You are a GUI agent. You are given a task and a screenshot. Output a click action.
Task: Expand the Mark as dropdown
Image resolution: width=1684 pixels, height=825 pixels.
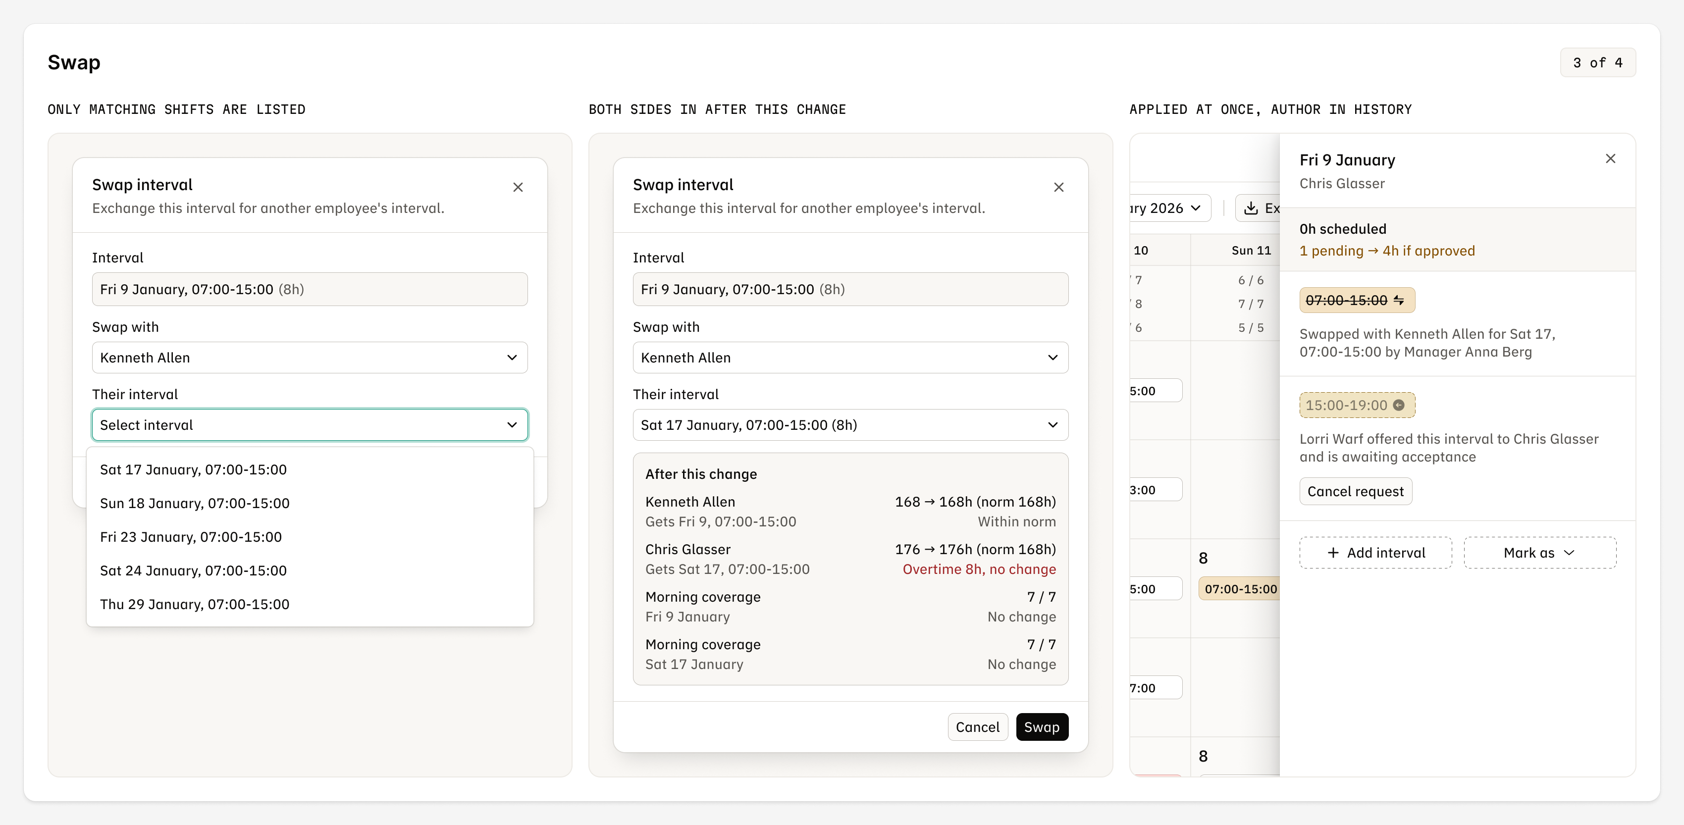click(1539, 553)
